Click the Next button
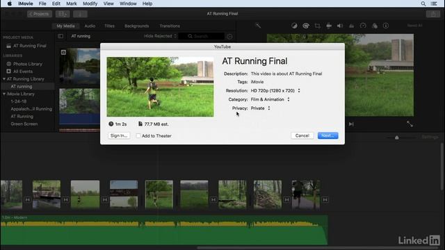The image size is (445, 250). point(327,136)
